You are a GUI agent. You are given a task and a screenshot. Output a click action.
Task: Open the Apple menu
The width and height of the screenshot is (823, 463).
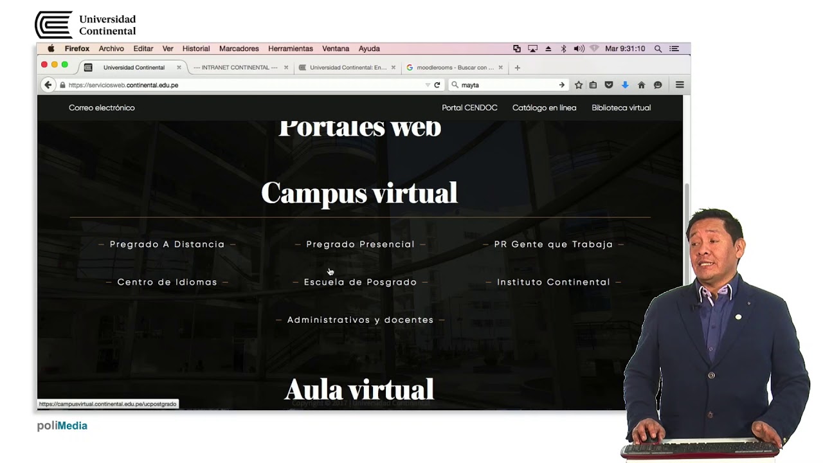pos(51,49)
